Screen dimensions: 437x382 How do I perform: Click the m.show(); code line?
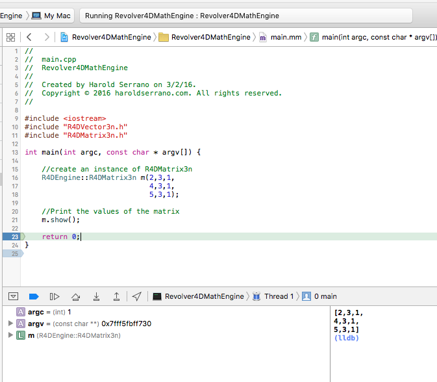point(60,220)
